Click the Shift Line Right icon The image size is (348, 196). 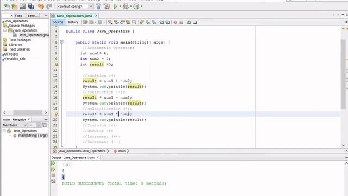click(x=168, y=22)
